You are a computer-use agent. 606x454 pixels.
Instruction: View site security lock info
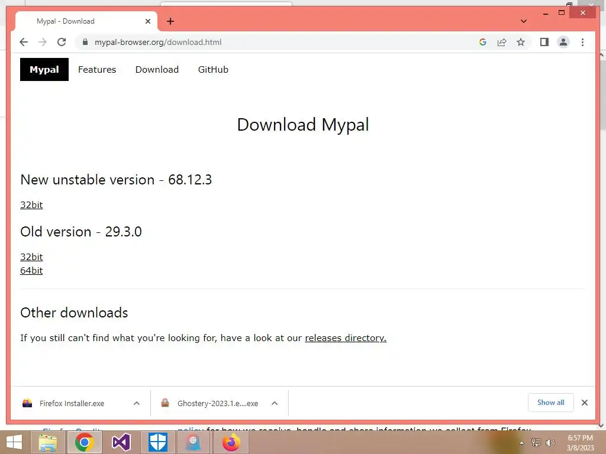pos(85,42)
